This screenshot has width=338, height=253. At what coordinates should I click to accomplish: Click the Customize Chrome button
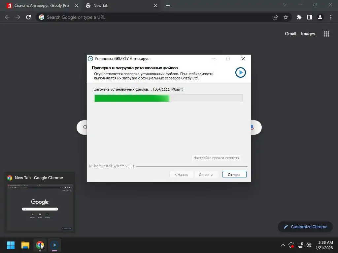pyautogui.click(x=305, y=227)
